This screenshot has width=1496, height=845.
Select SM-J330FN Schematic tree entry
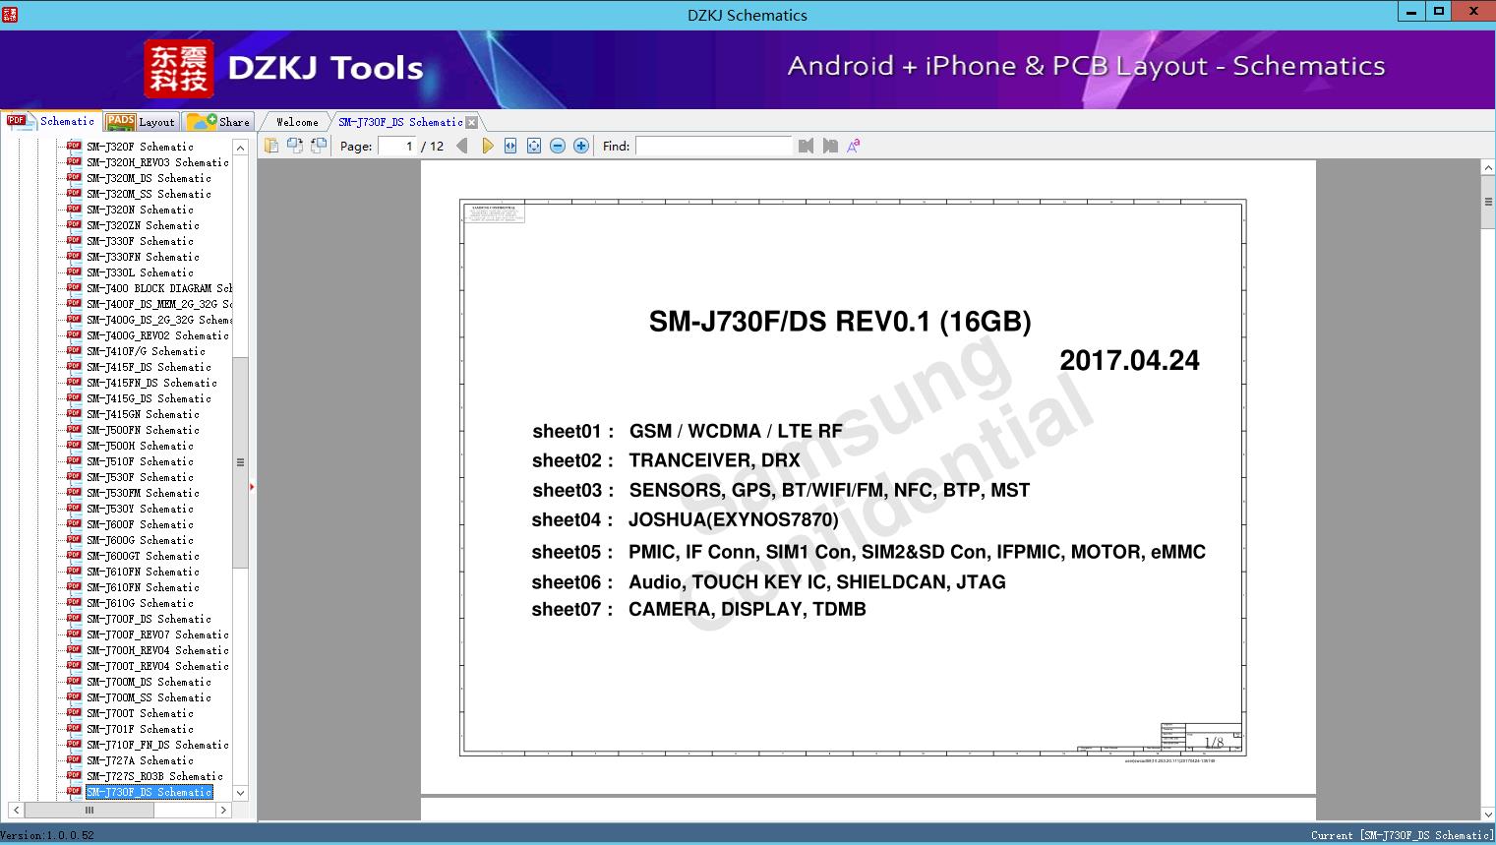143,257
